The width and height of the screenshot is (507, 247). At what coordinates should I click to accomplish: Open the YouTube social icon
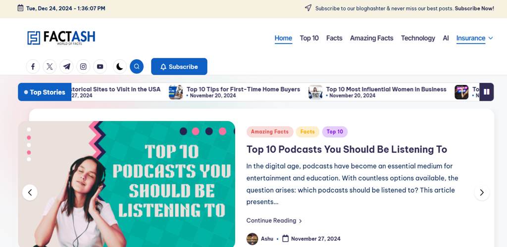click(x=100, y=67)
